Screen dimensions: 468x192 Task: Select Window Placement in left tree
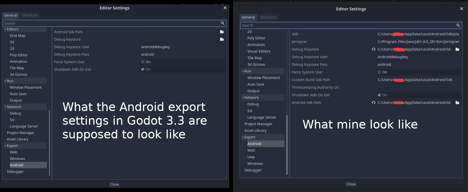26,87
